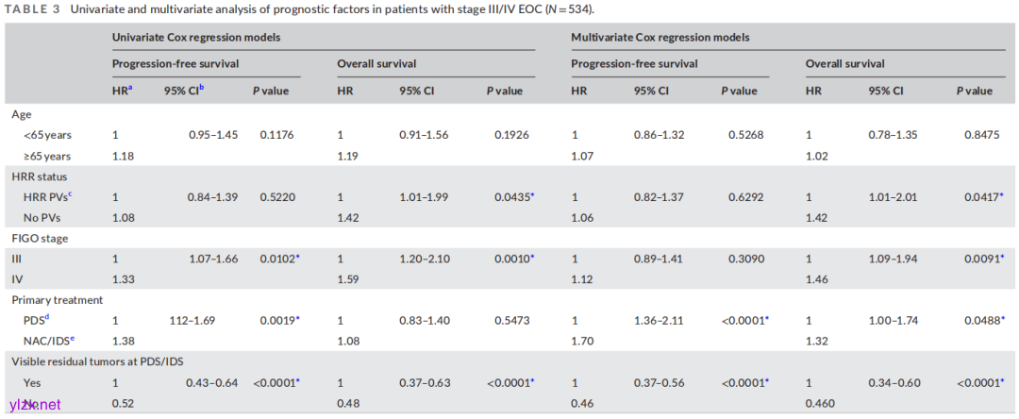Select the Multivariate Cox regression models header
This screenshot has height=419, width=1019.
click(660, 38)
